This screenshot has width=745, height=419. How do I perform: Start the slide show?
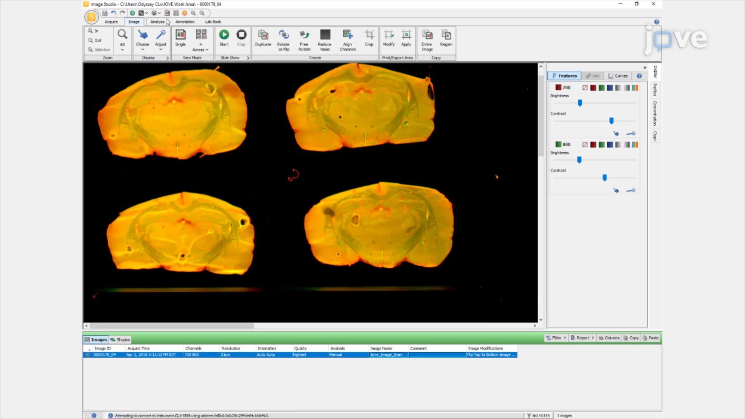click(224, 37)
